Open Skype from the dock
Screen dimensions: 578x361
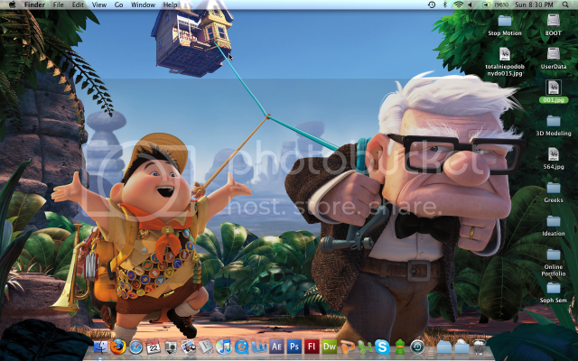pos(382,347)
